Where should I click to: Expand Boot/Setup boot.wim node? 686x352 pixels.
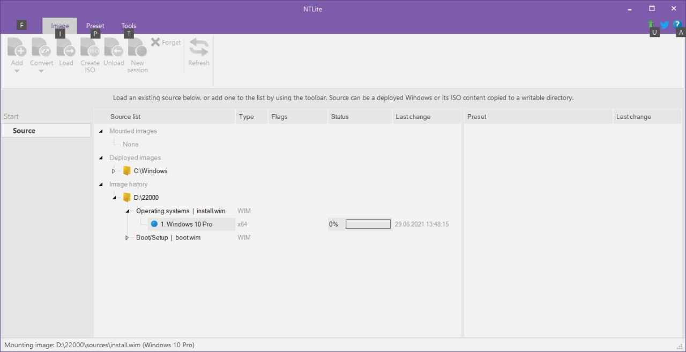[x=127, y=237]
